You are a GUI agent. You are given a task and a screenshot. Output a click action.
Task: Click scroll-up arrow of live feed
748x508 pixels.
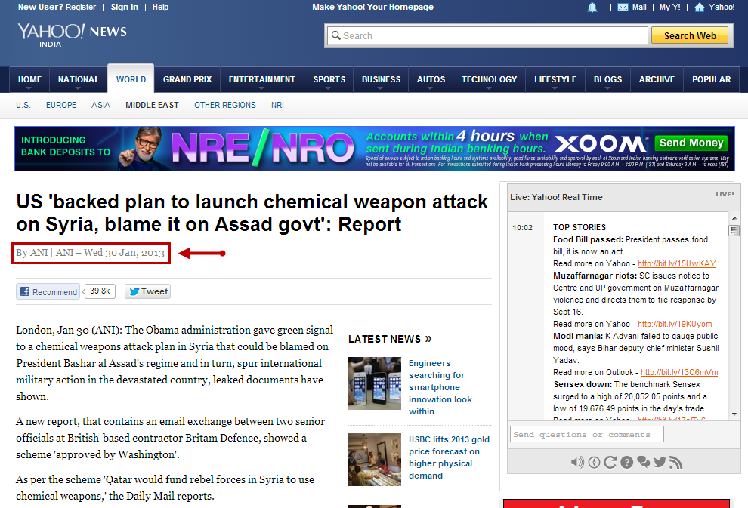pyautogui.click(x=734, y=218)
